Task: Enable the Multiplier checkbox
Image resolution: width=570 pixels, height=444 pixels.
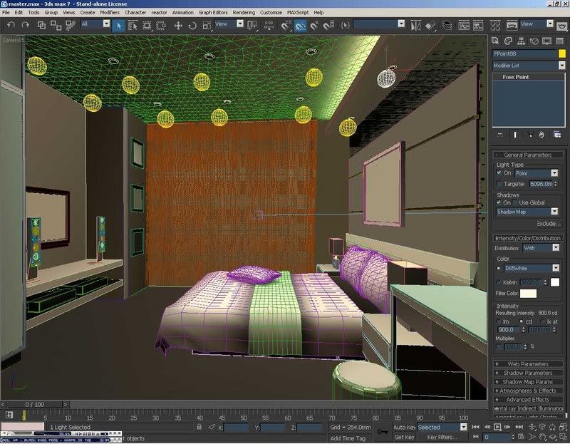Action: [499, 347]
